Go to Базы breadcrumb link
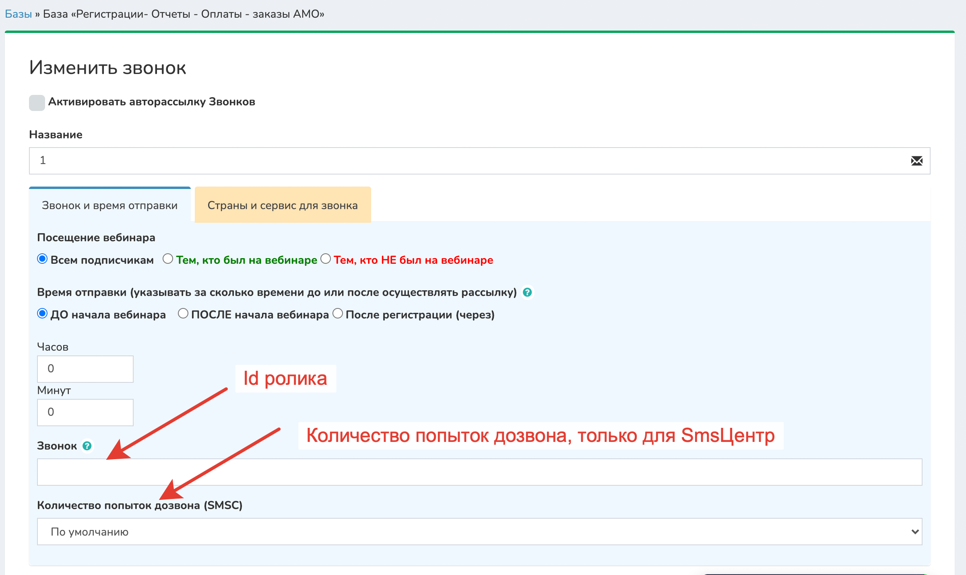966x575 pixels. coord(18,14)
